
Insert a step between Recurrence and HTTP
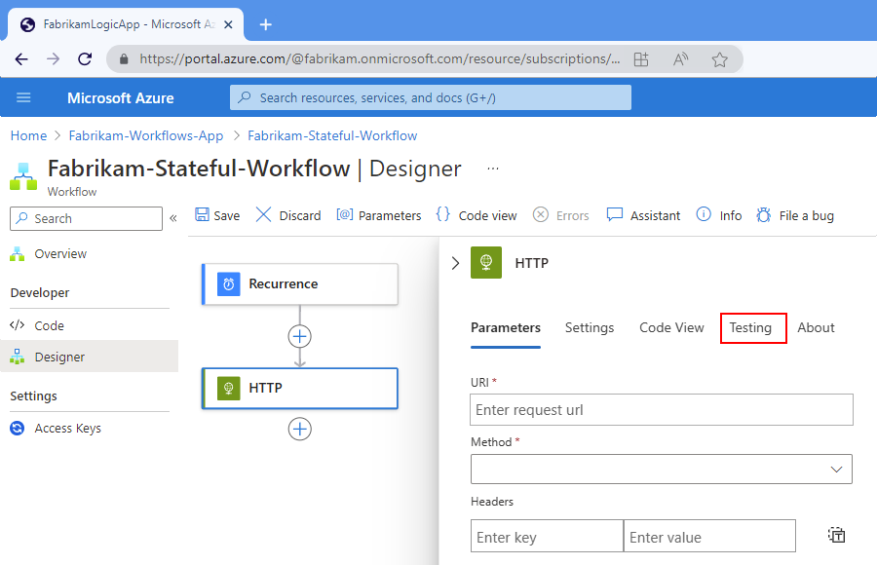tap(300, 336)
